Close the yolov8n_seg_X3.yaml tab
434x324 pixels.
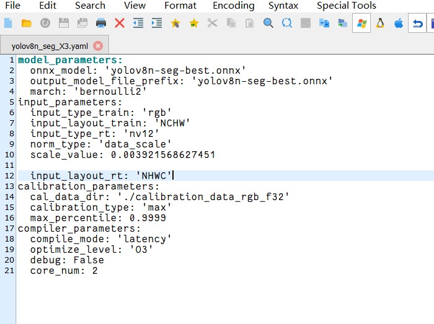[97, 46]
